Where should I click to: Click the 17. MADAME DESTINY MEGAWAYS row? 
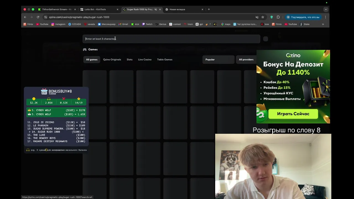56,141
